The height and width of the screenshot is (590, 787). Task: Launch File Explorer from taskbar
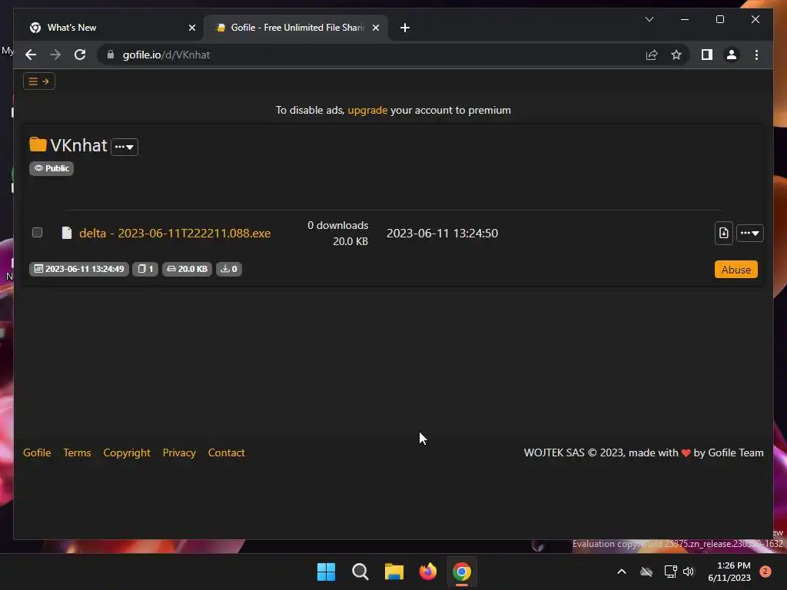pos(394,572)
